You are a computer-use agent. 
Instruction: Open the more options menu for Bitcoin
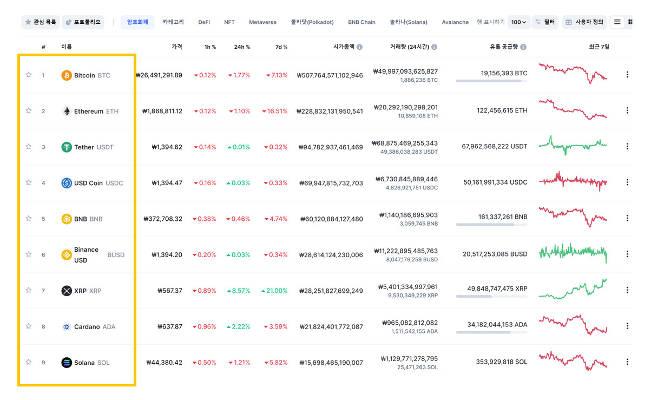coord(627,75)
